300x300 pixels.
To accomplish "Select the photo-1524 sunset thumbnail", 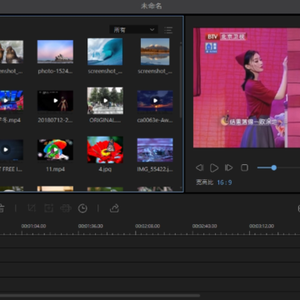I will (55, 52).
